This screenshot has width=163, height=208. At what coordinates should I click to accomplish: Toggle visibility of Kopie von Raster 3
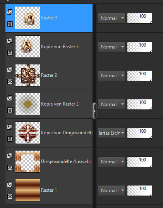pyautogui.click(x=10, y=53)
